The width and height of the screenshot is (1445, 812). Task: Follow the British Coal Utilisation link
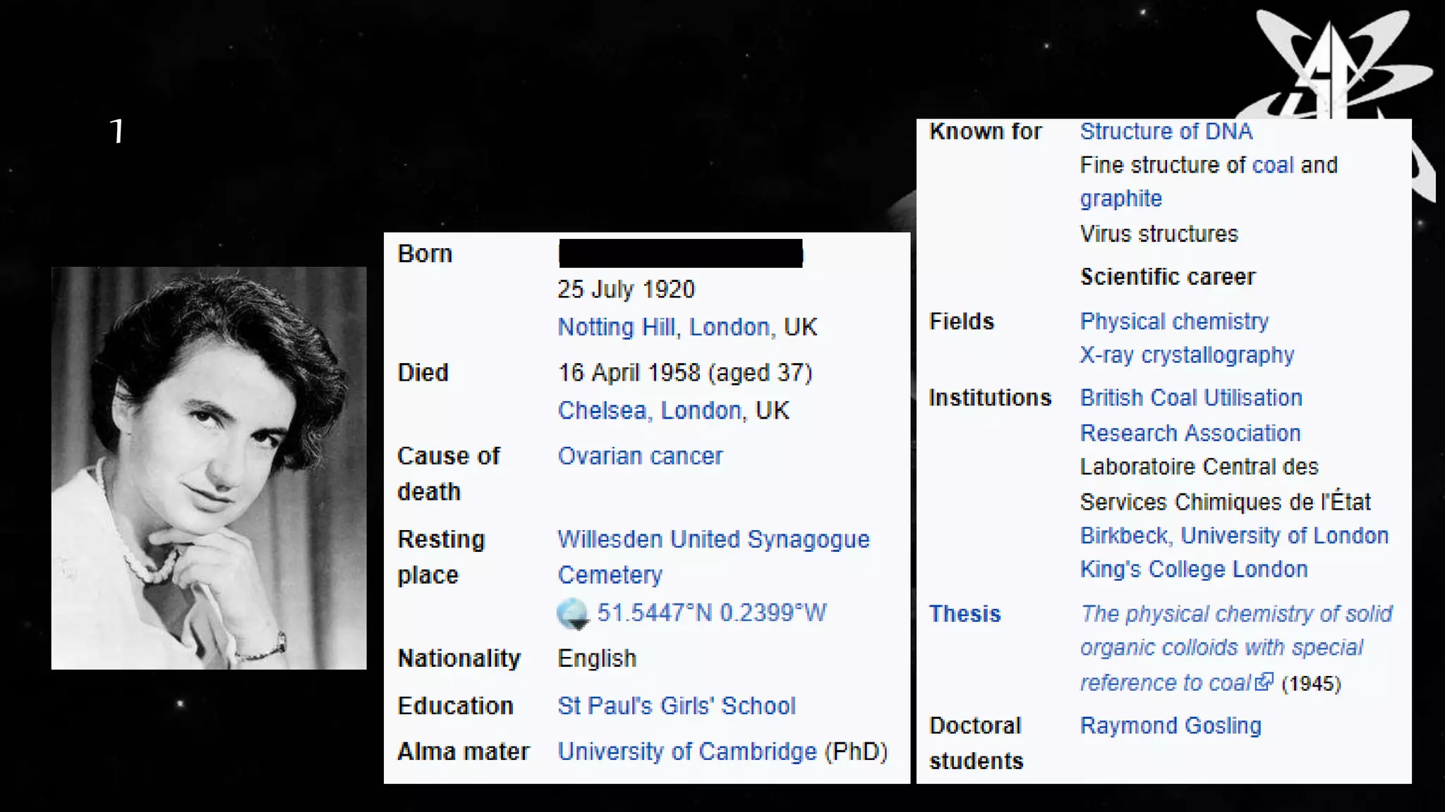pos(1191,398)
